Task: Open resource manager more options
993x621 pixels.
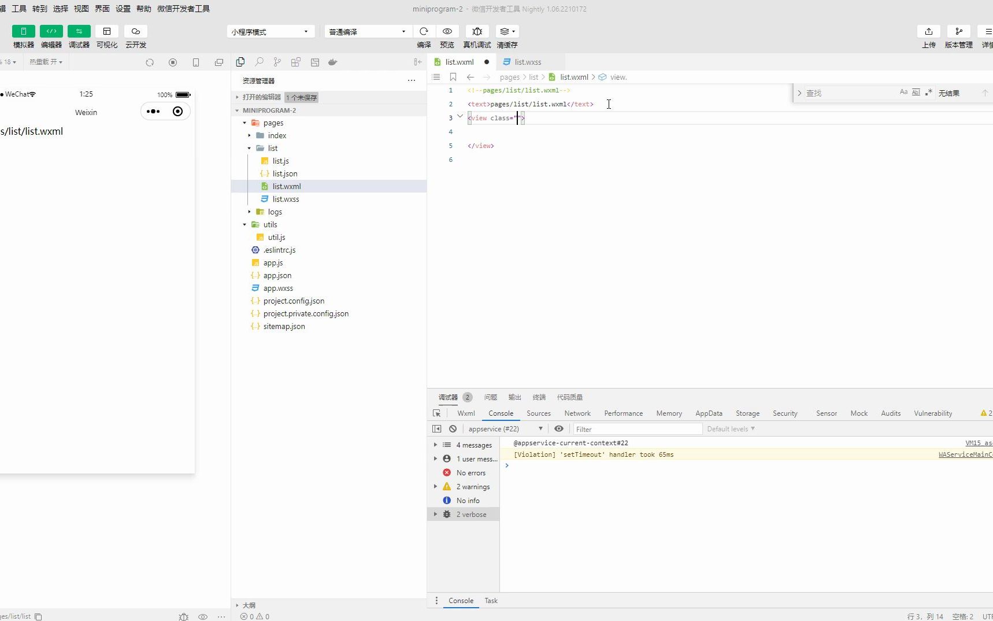Action: point(412,80)
